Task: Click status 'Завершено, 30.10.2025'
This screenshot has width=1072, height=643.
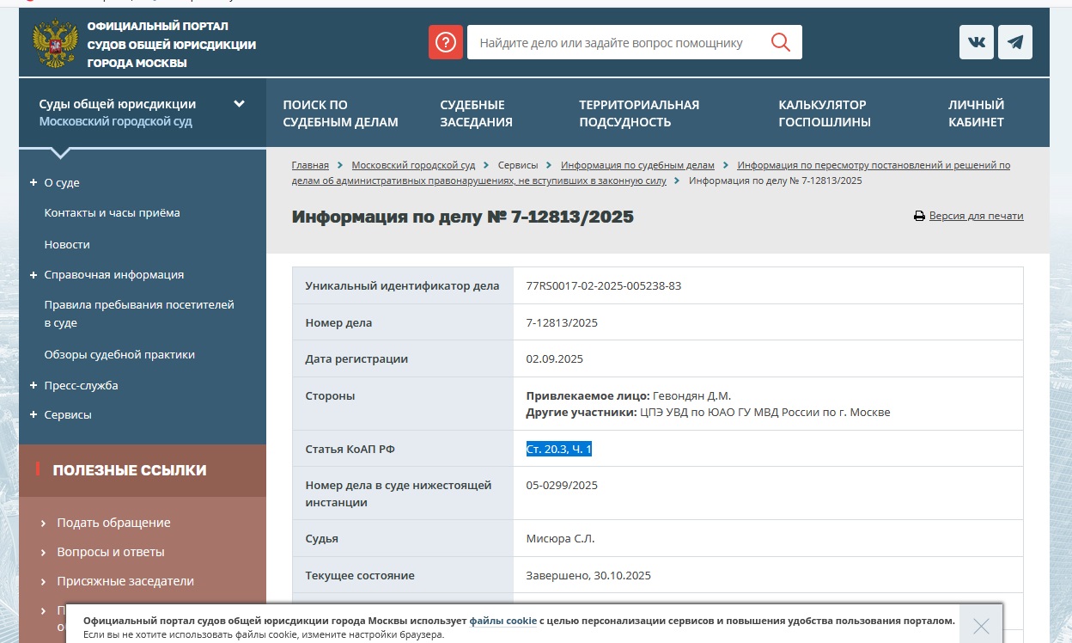Action: [x=589, y=576]
